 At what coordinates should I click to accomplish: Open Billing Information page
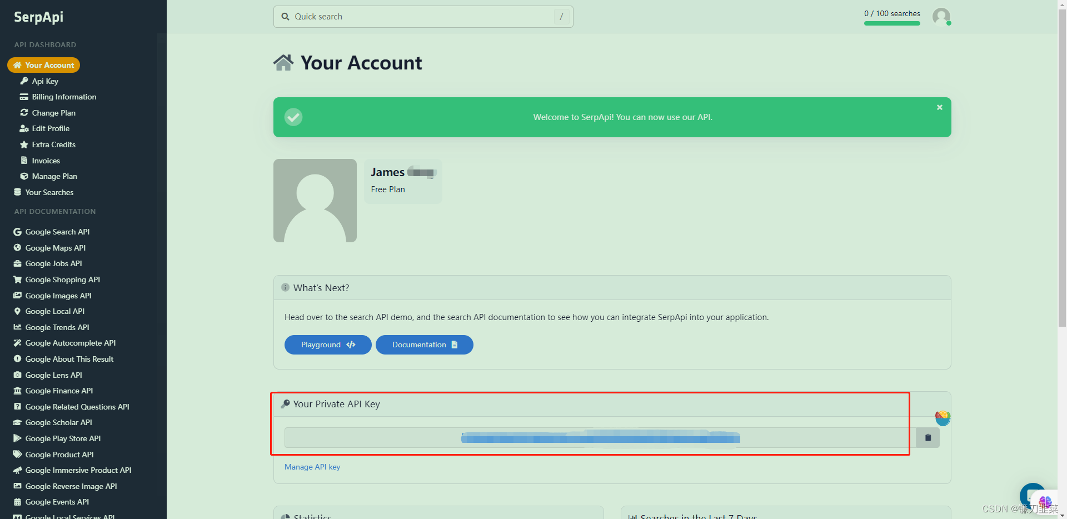tap(58, 97)
